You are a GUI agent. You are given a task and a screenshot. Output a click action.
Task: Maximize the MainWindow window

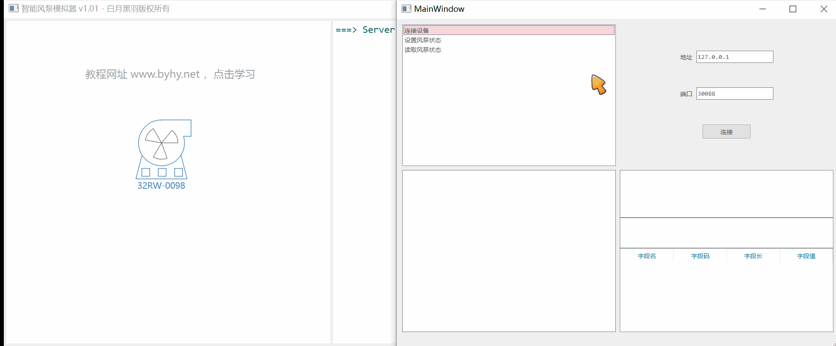coord(793,9)
